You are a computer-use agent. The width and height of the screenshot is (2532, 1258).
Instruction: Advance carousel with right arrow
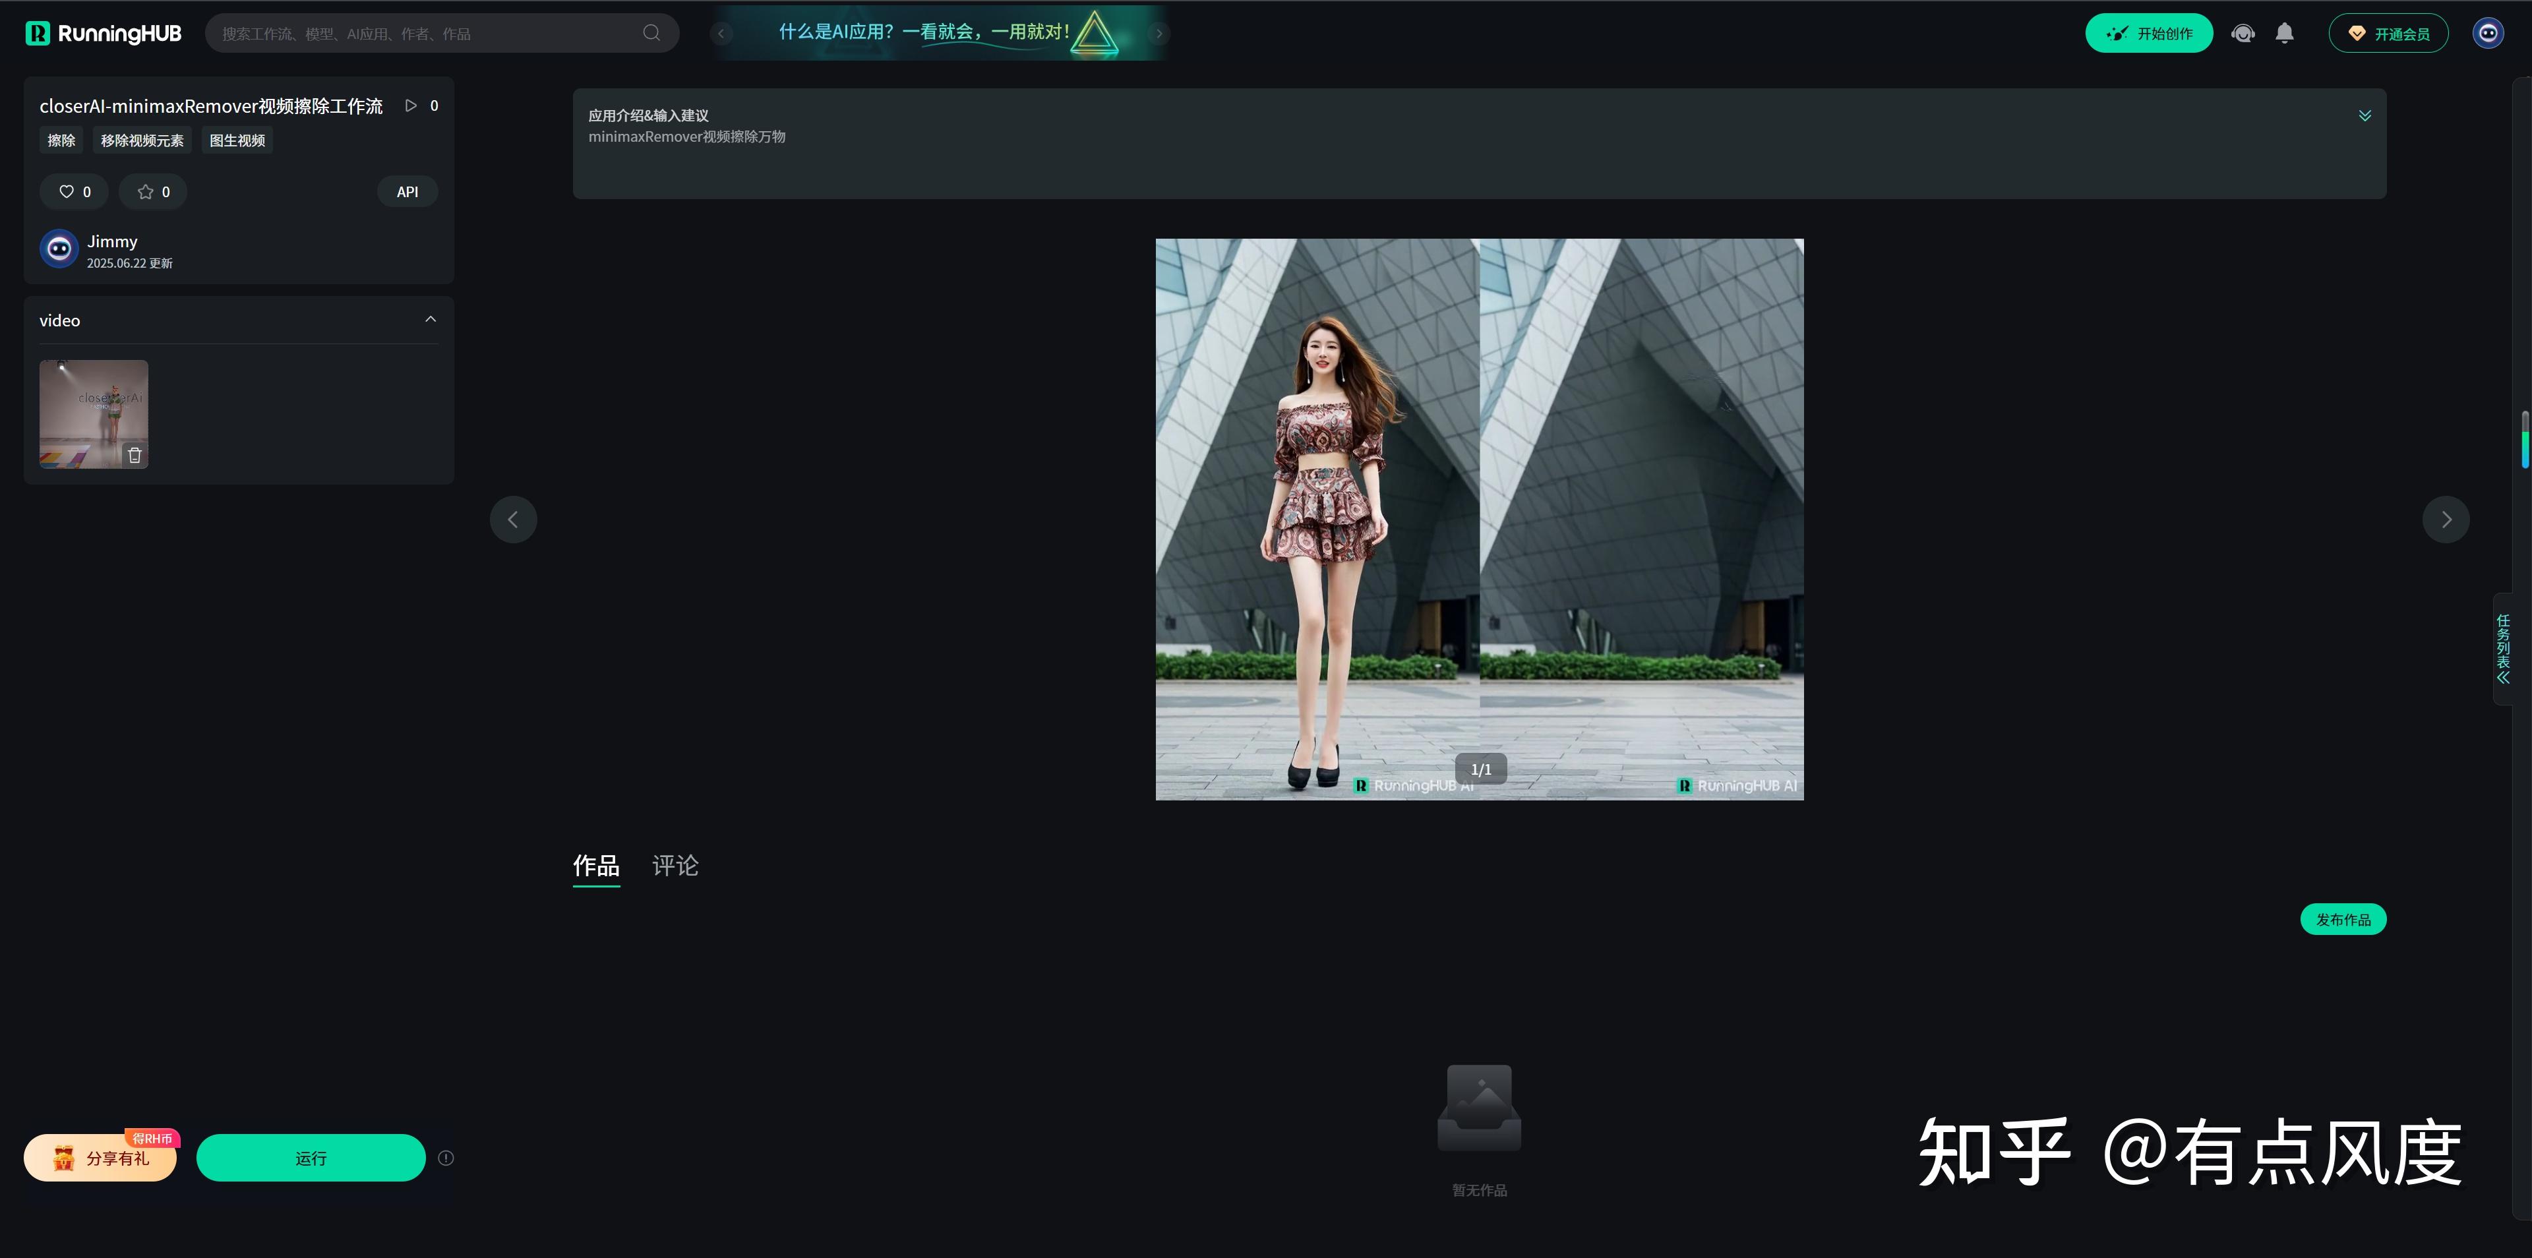tap(2446, 519)
